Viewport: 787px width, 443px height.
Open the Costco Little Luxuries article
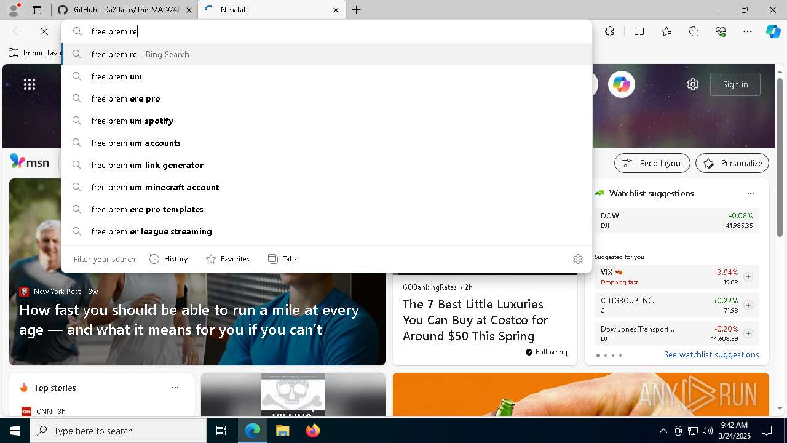tap(475, 320)
